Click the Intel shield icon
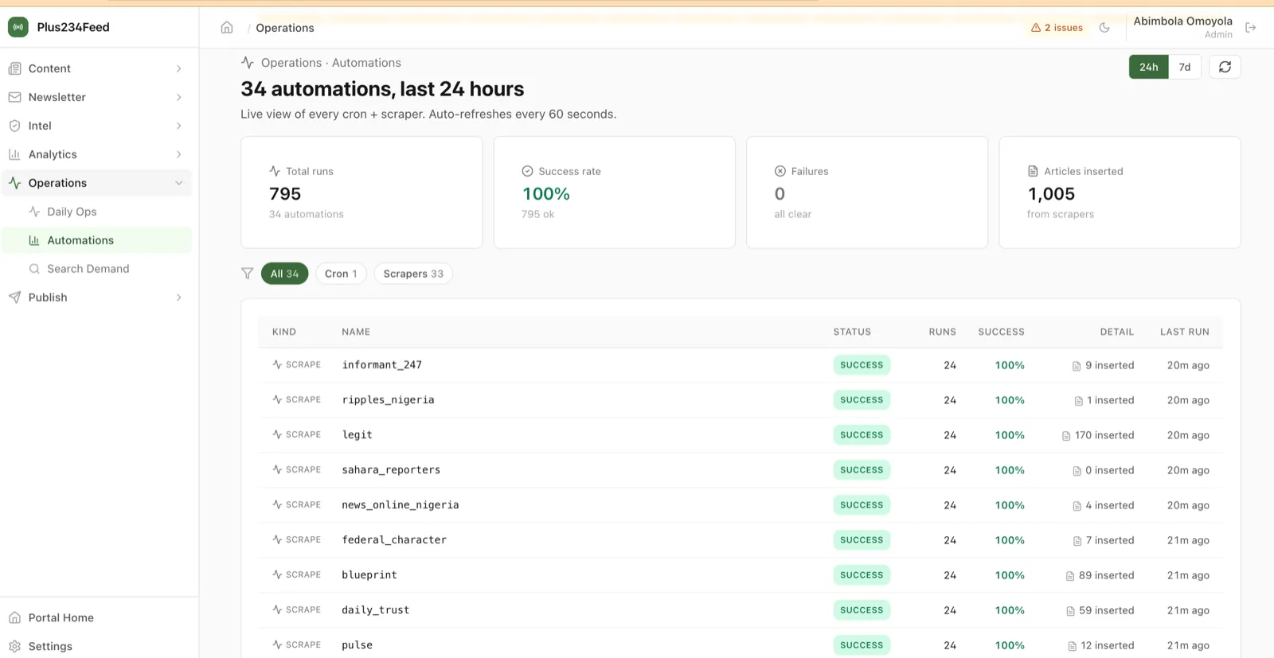1274x658 pixels. (x=14, y=126)
